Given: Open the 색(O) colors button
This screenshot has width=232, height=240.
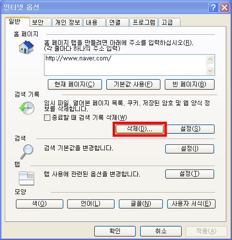Looking at the screenshot, I should click(x=40, y=204).
